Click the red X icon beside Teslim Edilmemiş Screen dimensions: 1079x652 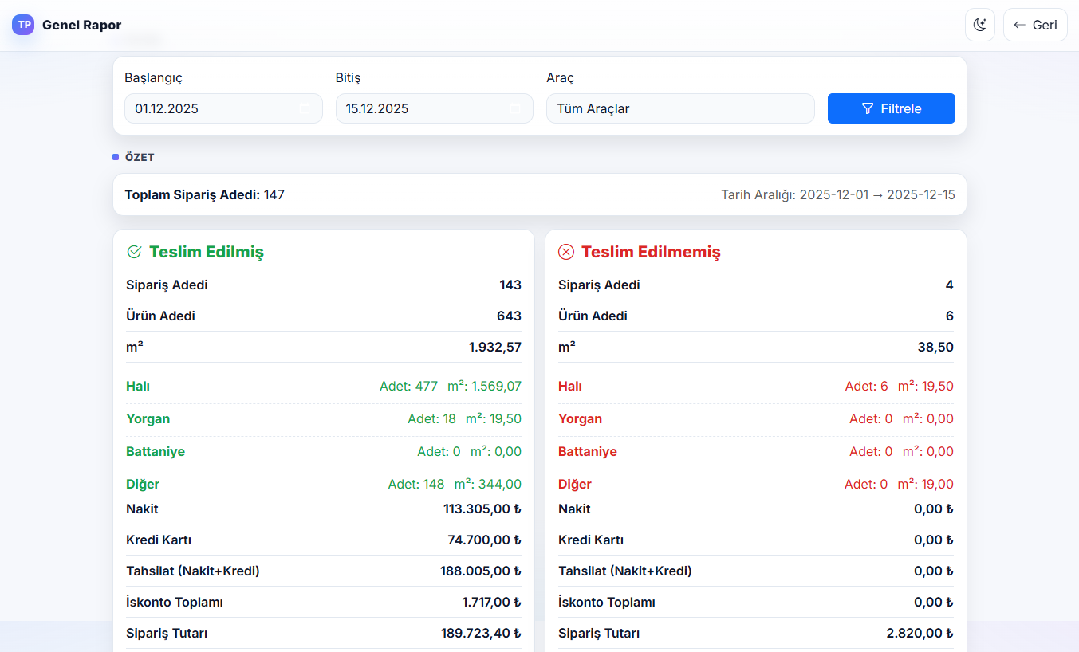tap(565, 252)
